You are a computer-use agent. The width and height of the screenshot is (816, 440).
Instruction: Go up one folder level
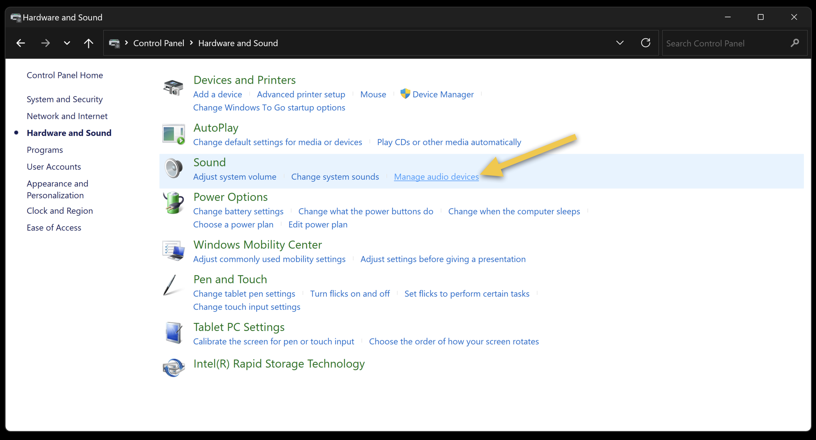88,43
